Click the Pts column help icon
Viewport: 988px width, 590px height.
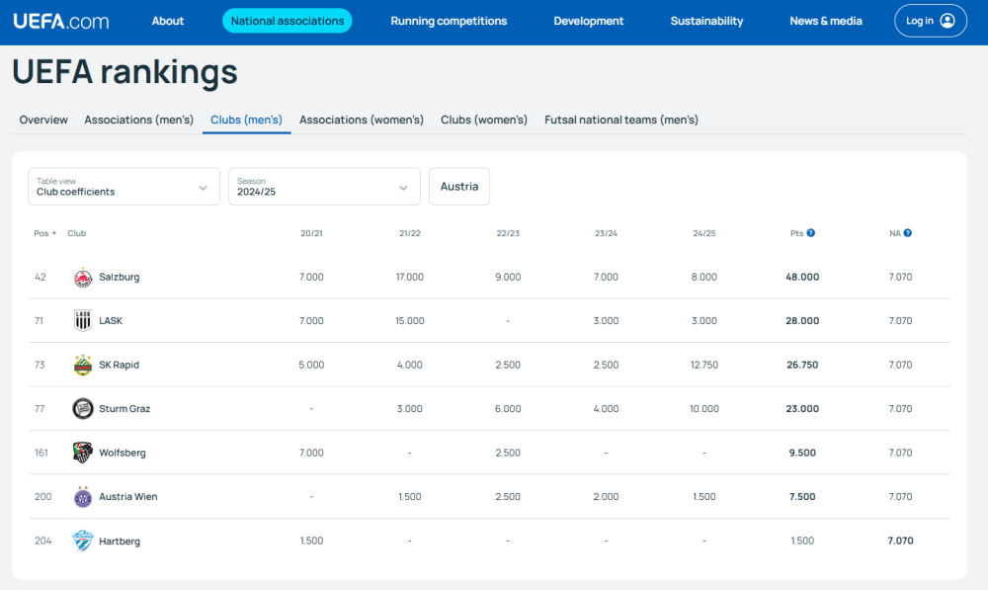click(811, 233)
